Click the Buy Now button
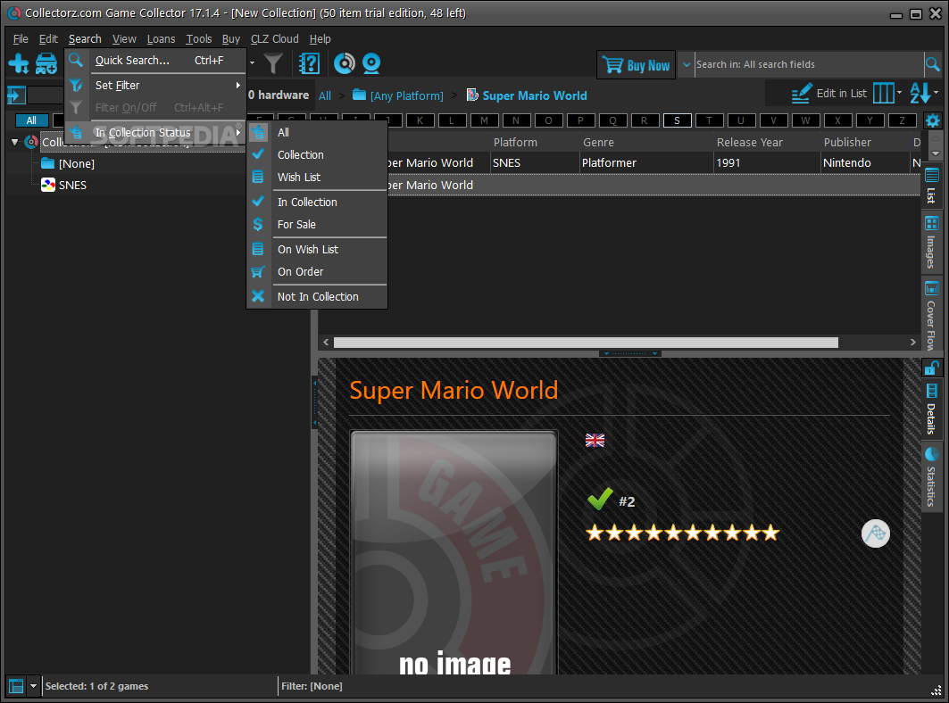The height and width of the screenshot is (703, 949). [637, 65]
